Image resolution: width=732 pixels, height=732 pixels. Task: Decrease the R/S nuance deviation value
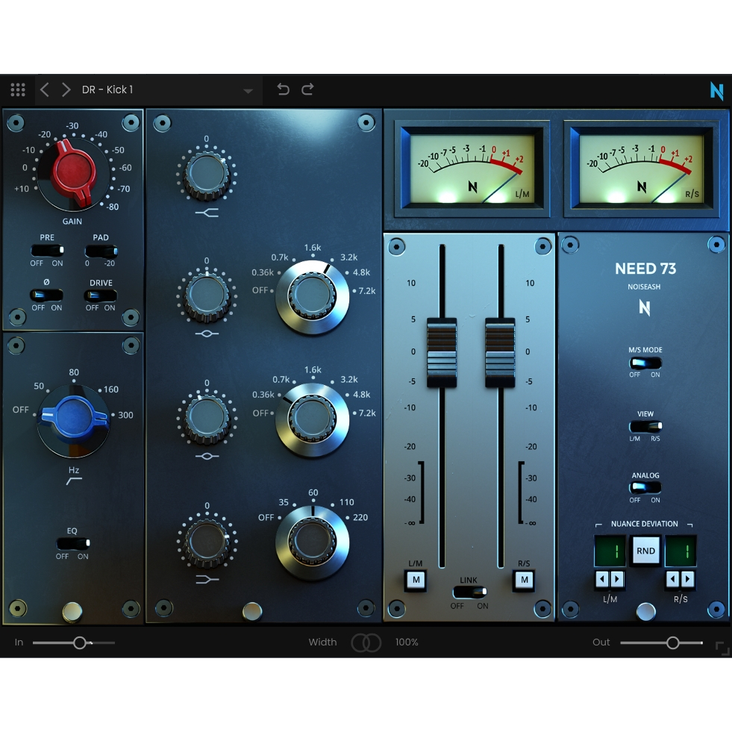click(x=674, y=579)
